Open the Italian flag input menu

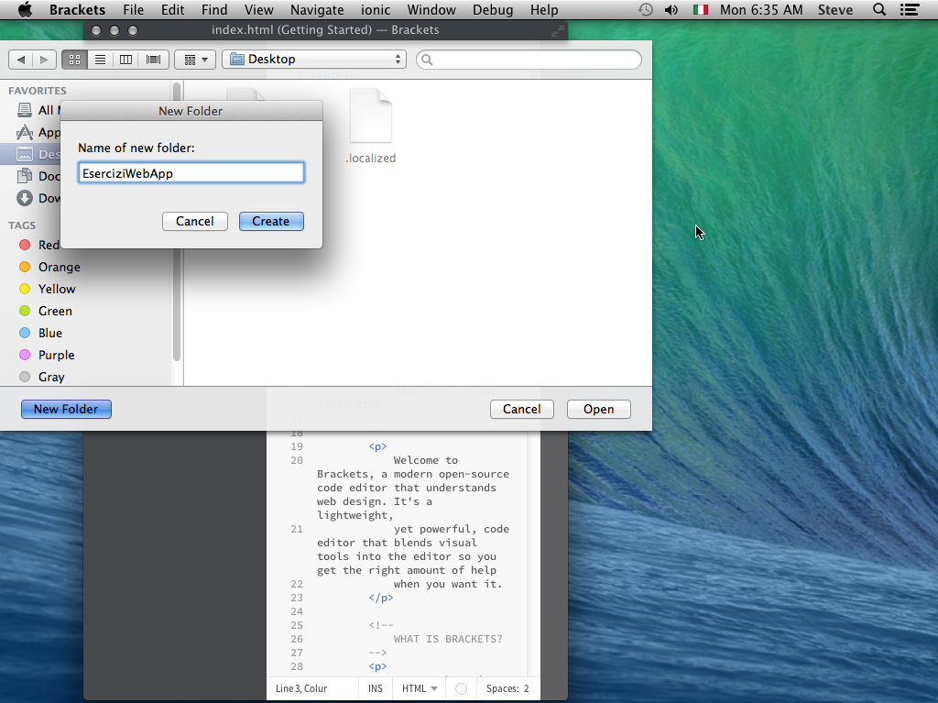pos(701,9)
